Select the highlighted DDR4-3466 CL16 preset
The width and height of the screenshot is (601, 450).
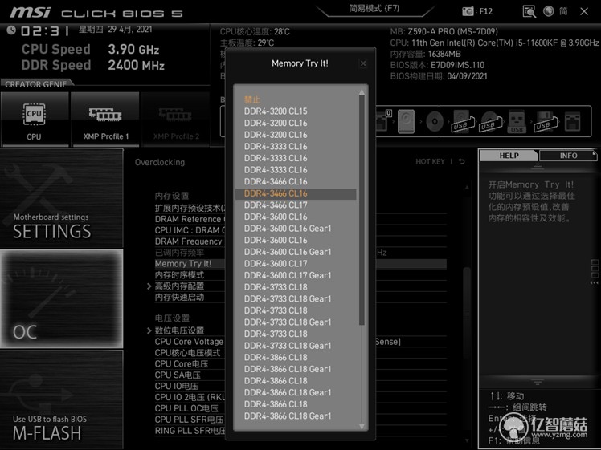tap(296, 193)
